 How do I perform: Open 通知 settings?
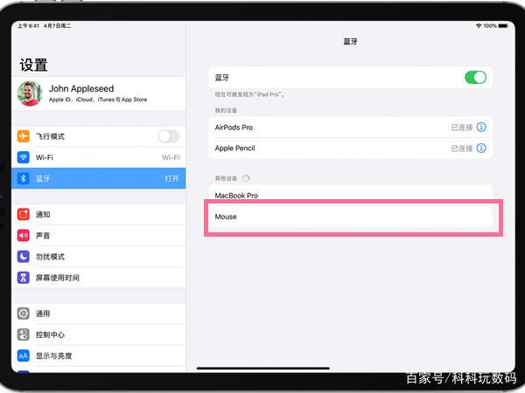tap(98, 214)
